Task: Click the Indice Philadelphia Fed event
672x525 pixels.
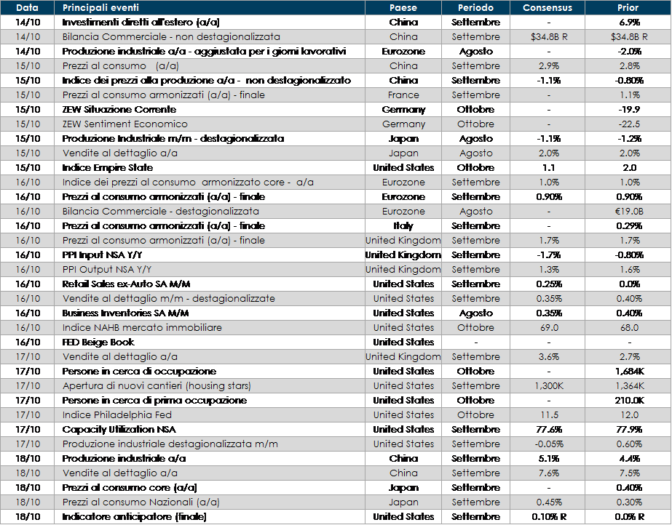Action: 117,415
